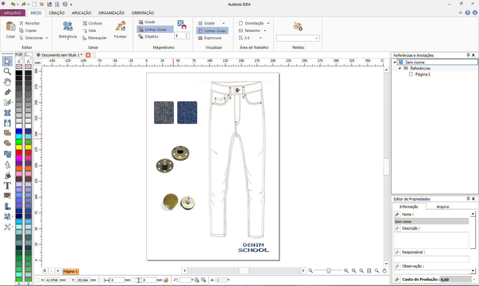The image size is (479, 286).
Task: Open the print preview icon
Action: 57,4
